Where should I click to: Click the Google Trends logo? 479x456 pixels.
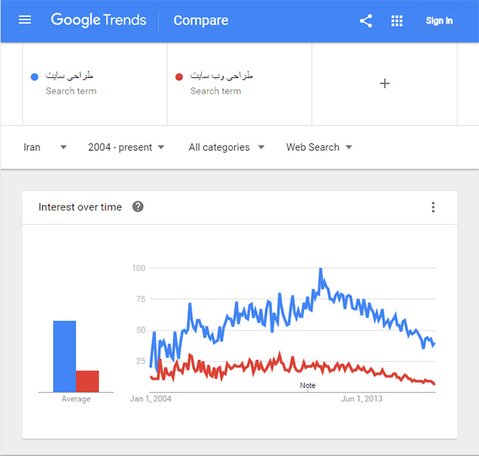click(x=99, y=20)
